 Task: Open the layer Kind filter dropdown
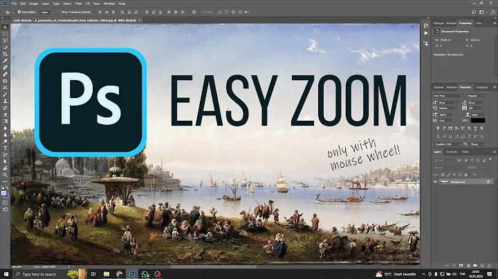(x=444, y=160)
